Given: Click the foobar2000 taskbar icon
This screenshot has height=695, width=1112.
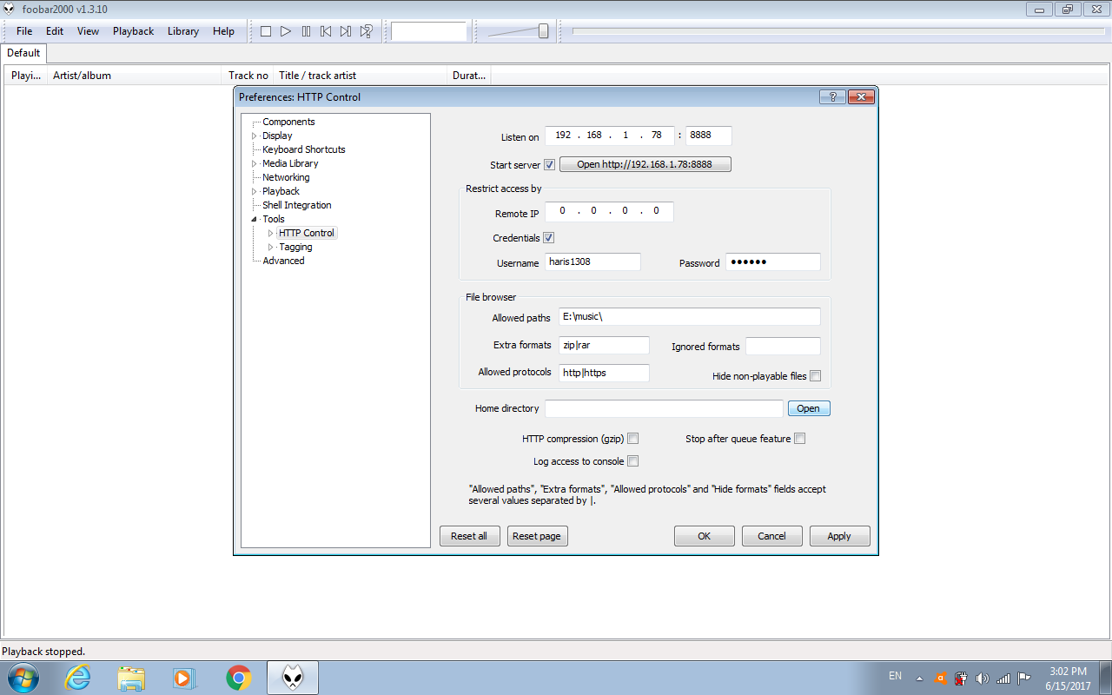Looking at the screenshot, I should click(293, 678).
